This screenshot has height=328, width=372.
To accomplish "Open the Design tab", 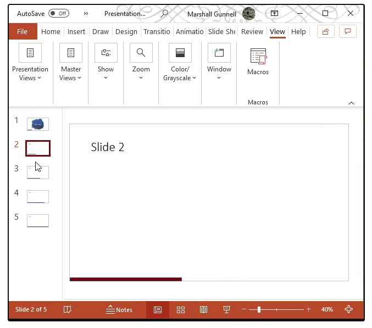I will [x=126, y=31].
